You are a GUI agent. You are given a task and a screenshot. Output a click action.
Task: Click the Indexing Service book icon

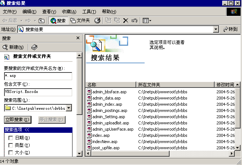34,47
